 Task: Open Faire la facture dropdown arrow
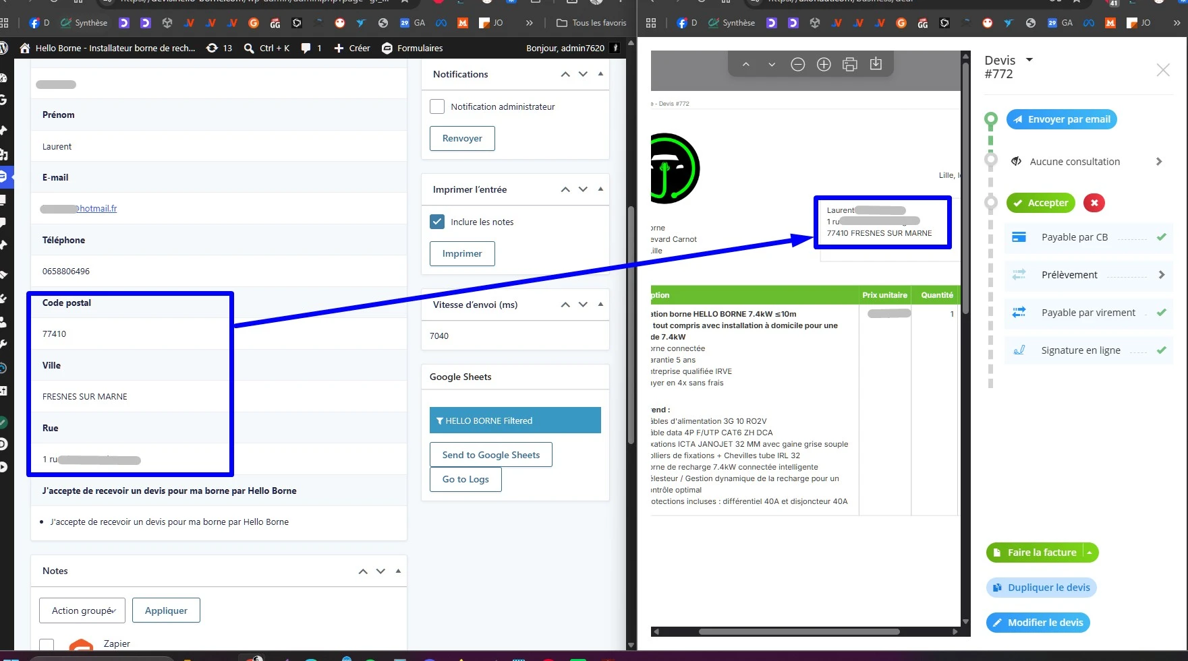1090,553
